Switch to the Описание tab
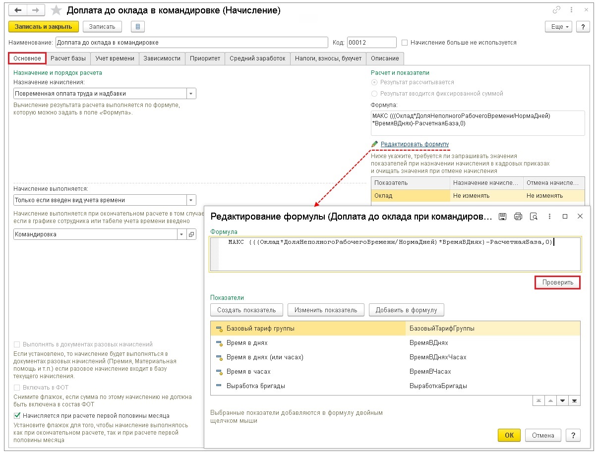The width and height of the screenshot is (596, 454). coord(385,58)
